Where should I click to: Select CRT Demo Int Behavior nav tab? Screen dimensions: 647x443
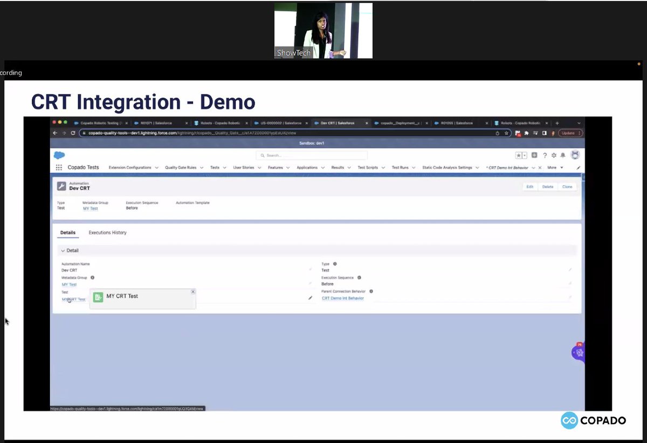508,168
